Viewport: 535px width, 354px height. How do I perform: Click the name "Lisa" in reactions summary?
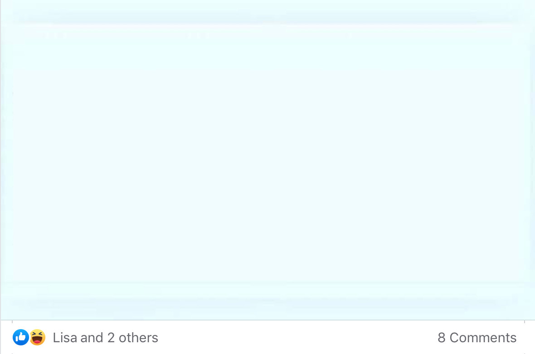pyautogui.click(x=65, y=338)
